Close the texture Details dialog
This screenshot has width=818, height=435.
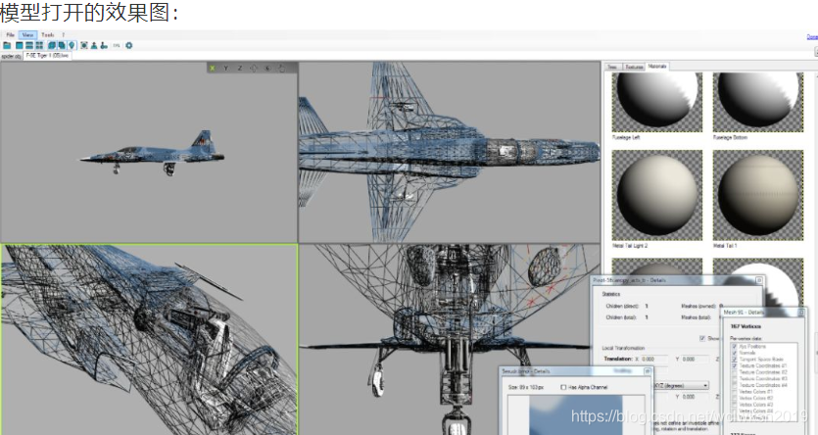(648, 371)
